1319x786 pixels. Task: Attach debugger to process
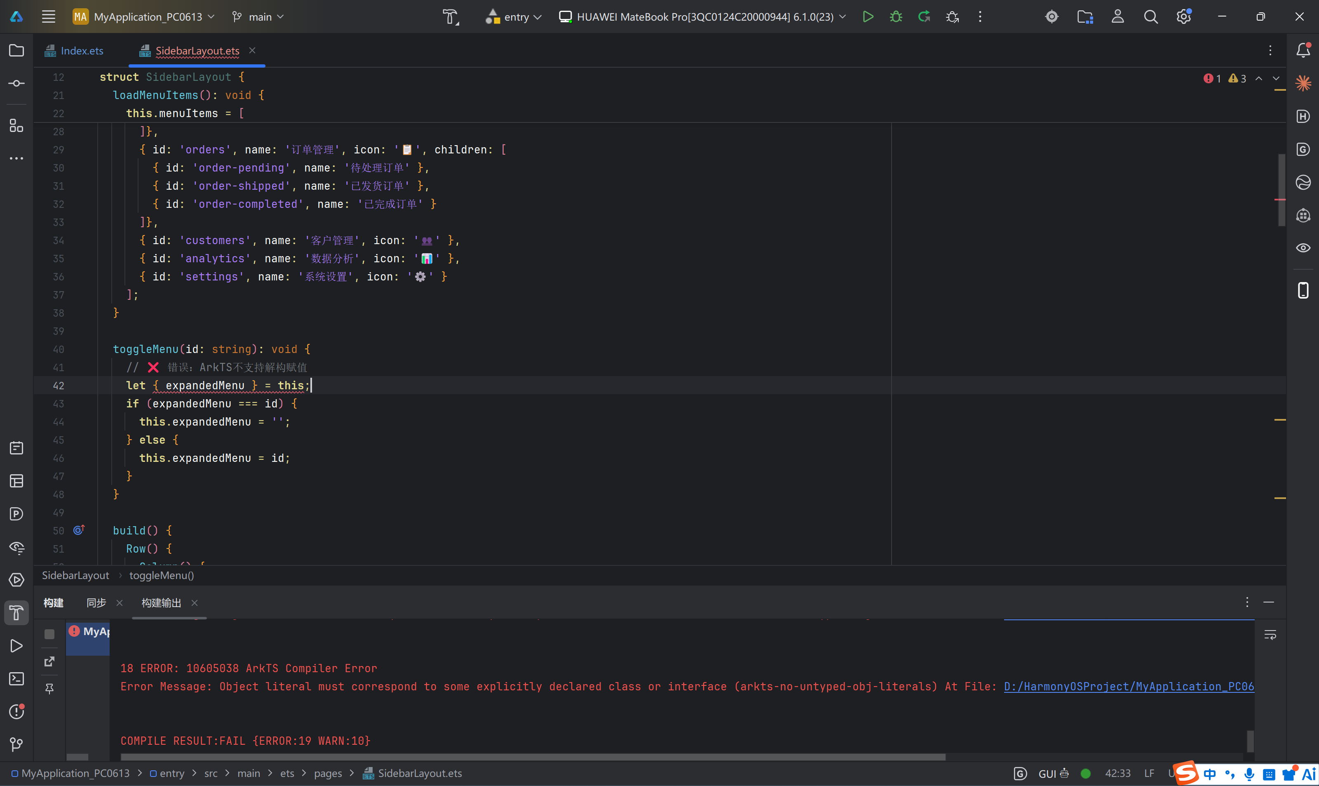(x=952, y=16)
